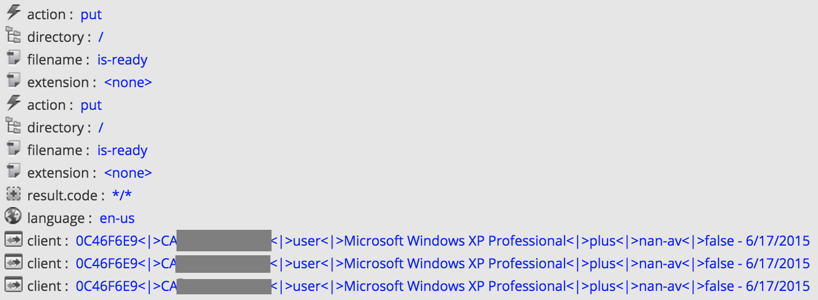This screenshot has width=818, height=300.
Task: Click the icon beside the first client row
Action: coord(13,240)
